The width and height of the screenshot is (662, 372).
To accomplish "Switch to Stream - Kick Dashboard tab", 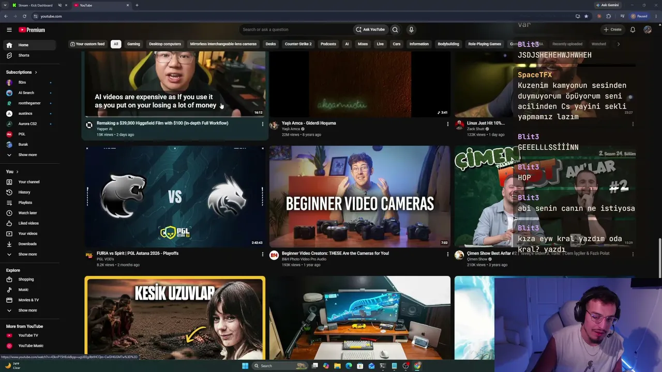I will point(35,5).
